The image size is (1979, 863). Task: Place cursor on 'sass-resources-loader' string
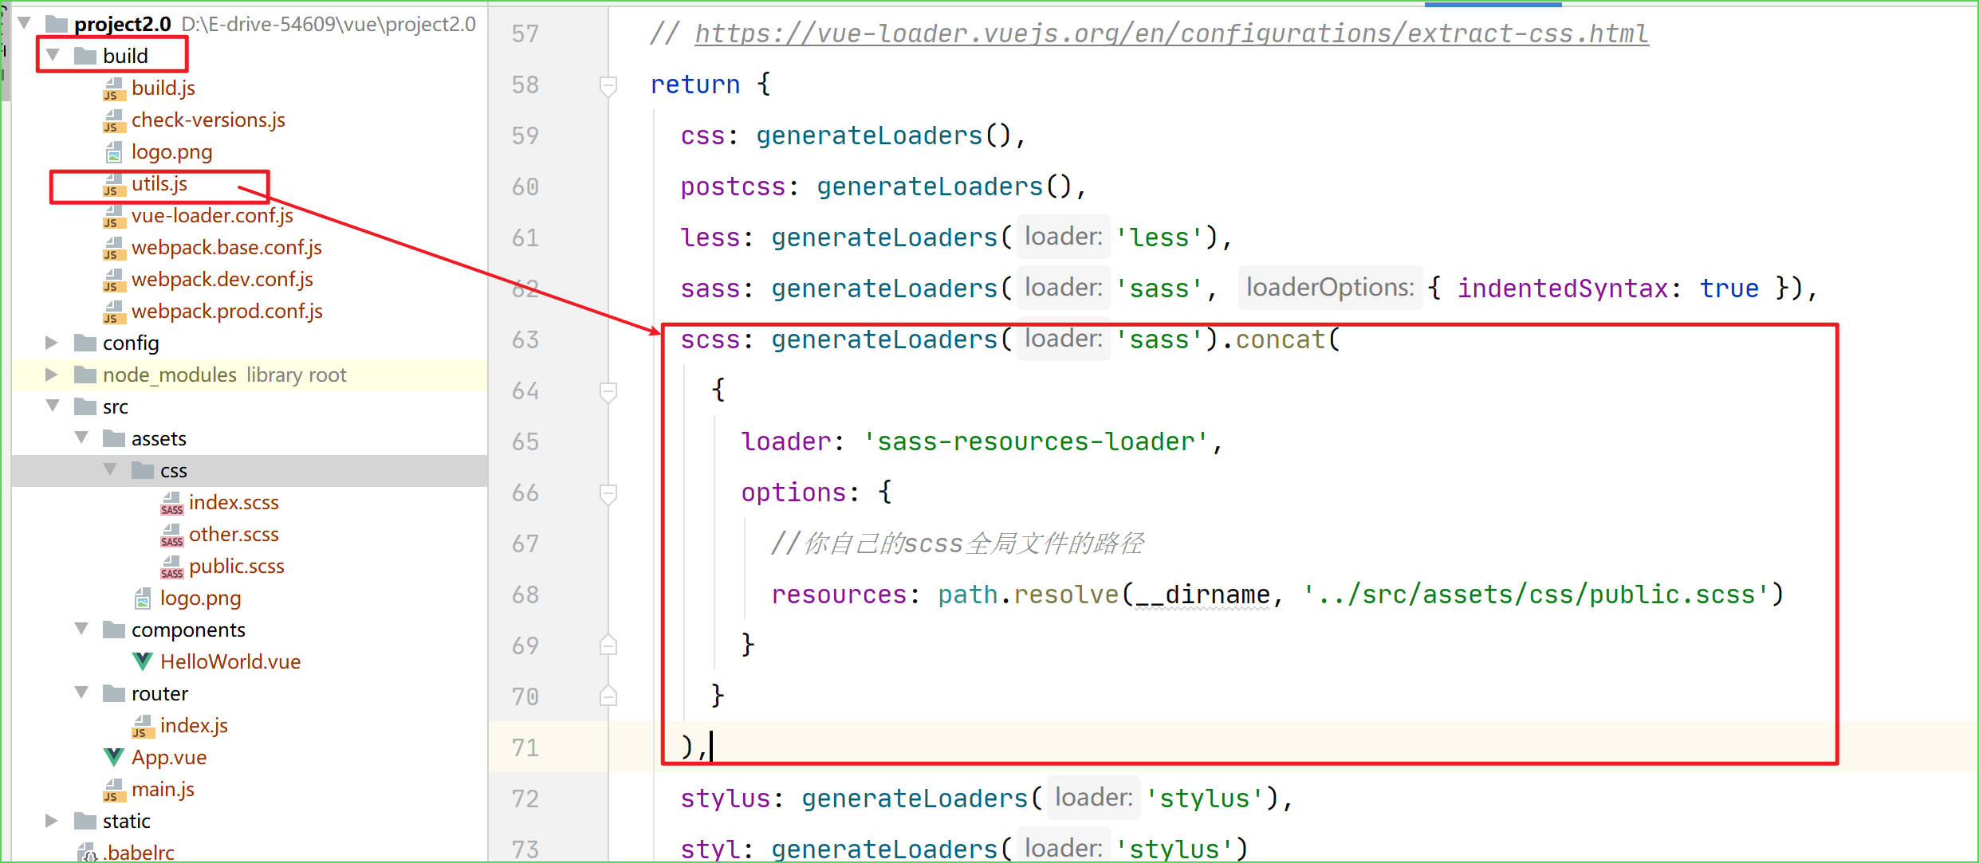1035,441
